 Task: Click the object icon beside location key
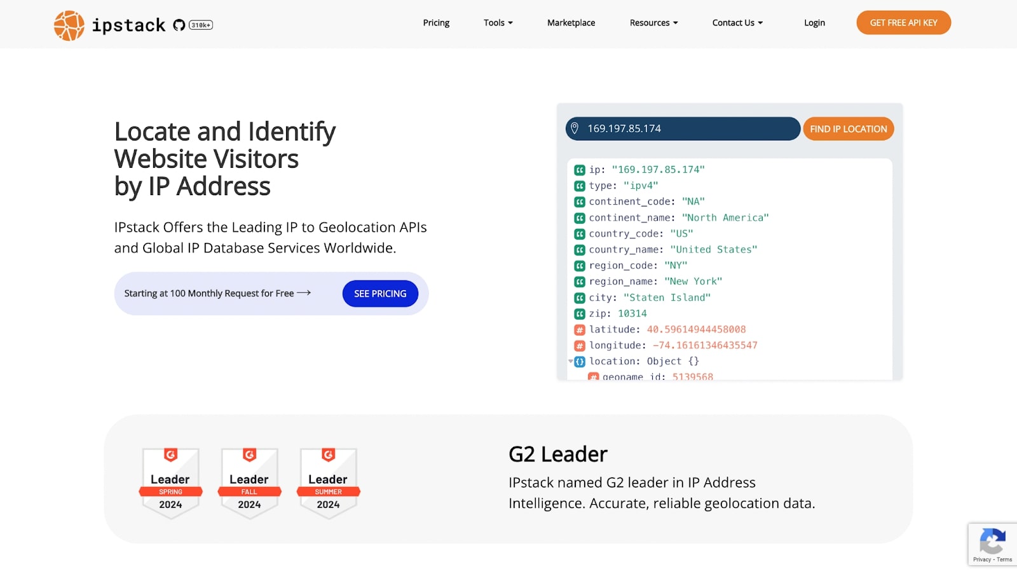coord(580,362)
